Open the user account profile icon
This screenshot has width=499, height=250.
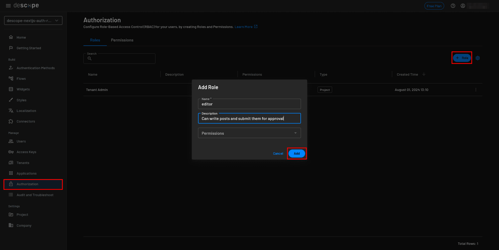tap(463, 6)
